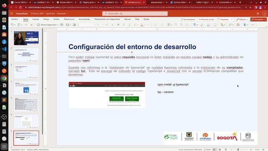Click the Dictate microphone icon
This screenshot has height=151, width=268.
point(245,25)
